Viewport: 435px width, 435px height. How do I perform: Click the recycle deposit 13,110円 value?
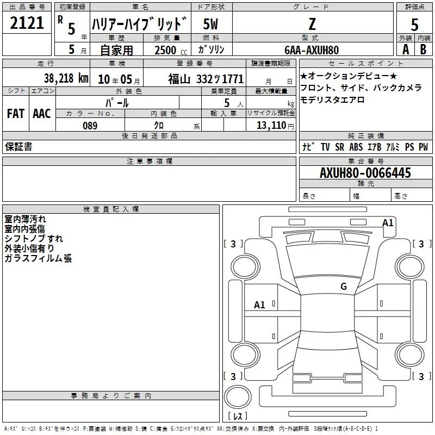tap(275, 126)
